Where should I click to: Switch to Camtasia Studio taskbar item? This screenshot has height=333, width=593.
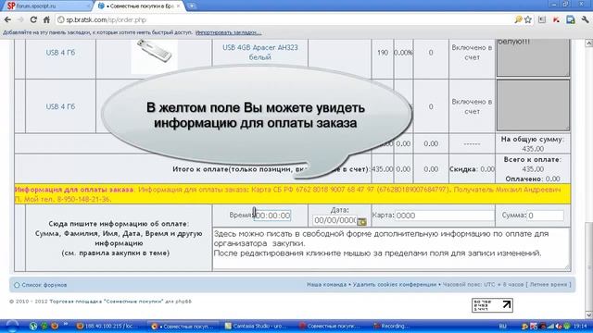(256, 326)
